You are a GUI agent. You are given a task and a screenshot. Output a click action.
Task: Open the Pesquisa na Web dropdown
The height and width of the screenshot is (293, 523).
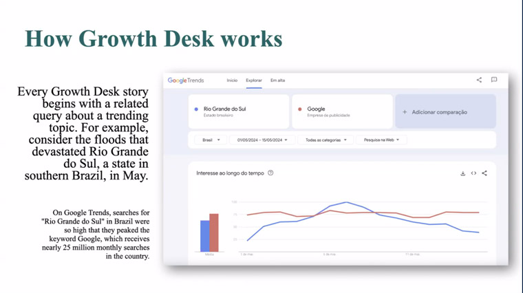381,140
